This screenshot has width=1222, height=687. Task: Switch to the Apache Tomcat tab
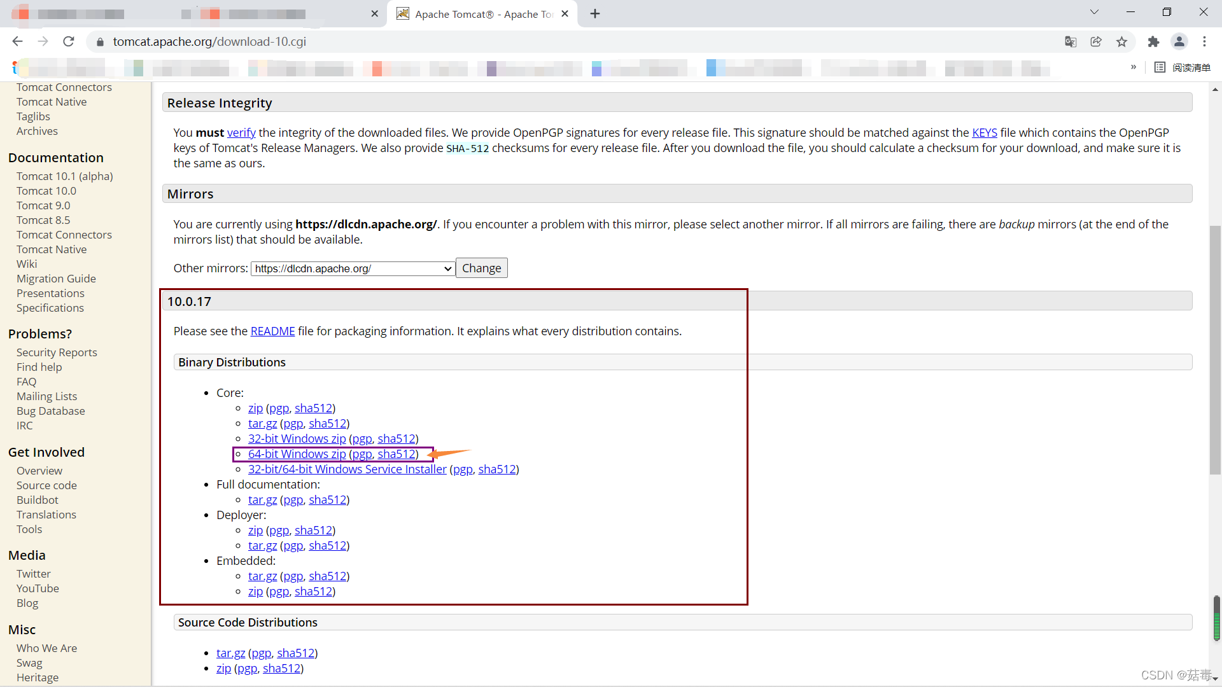point(484,14)
